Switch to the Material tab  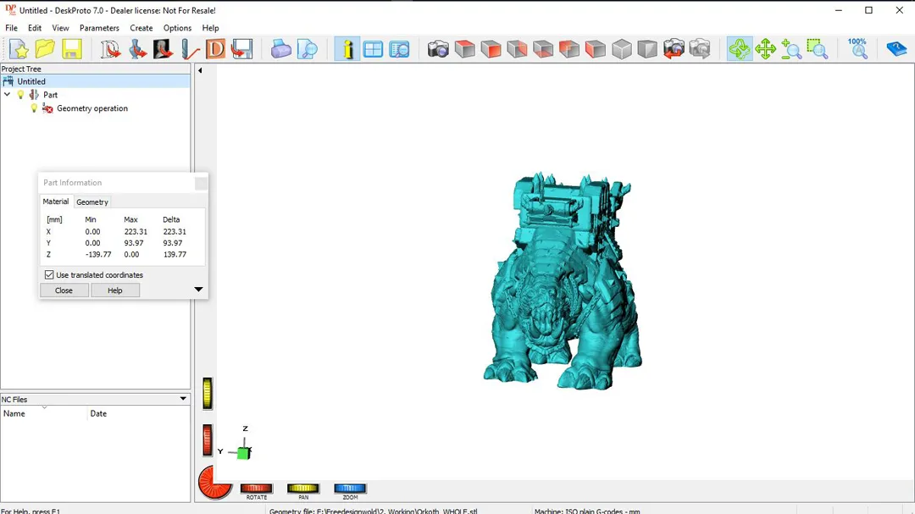(x=56, y=202)
